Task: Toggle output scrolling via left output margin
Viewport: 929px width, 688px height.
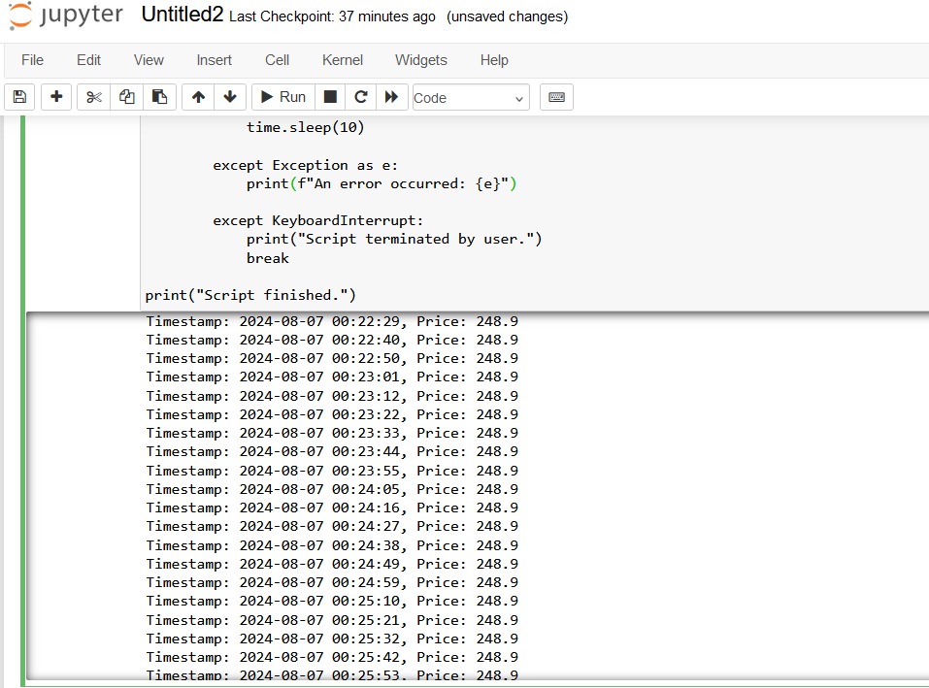Action: click(83, 496)
